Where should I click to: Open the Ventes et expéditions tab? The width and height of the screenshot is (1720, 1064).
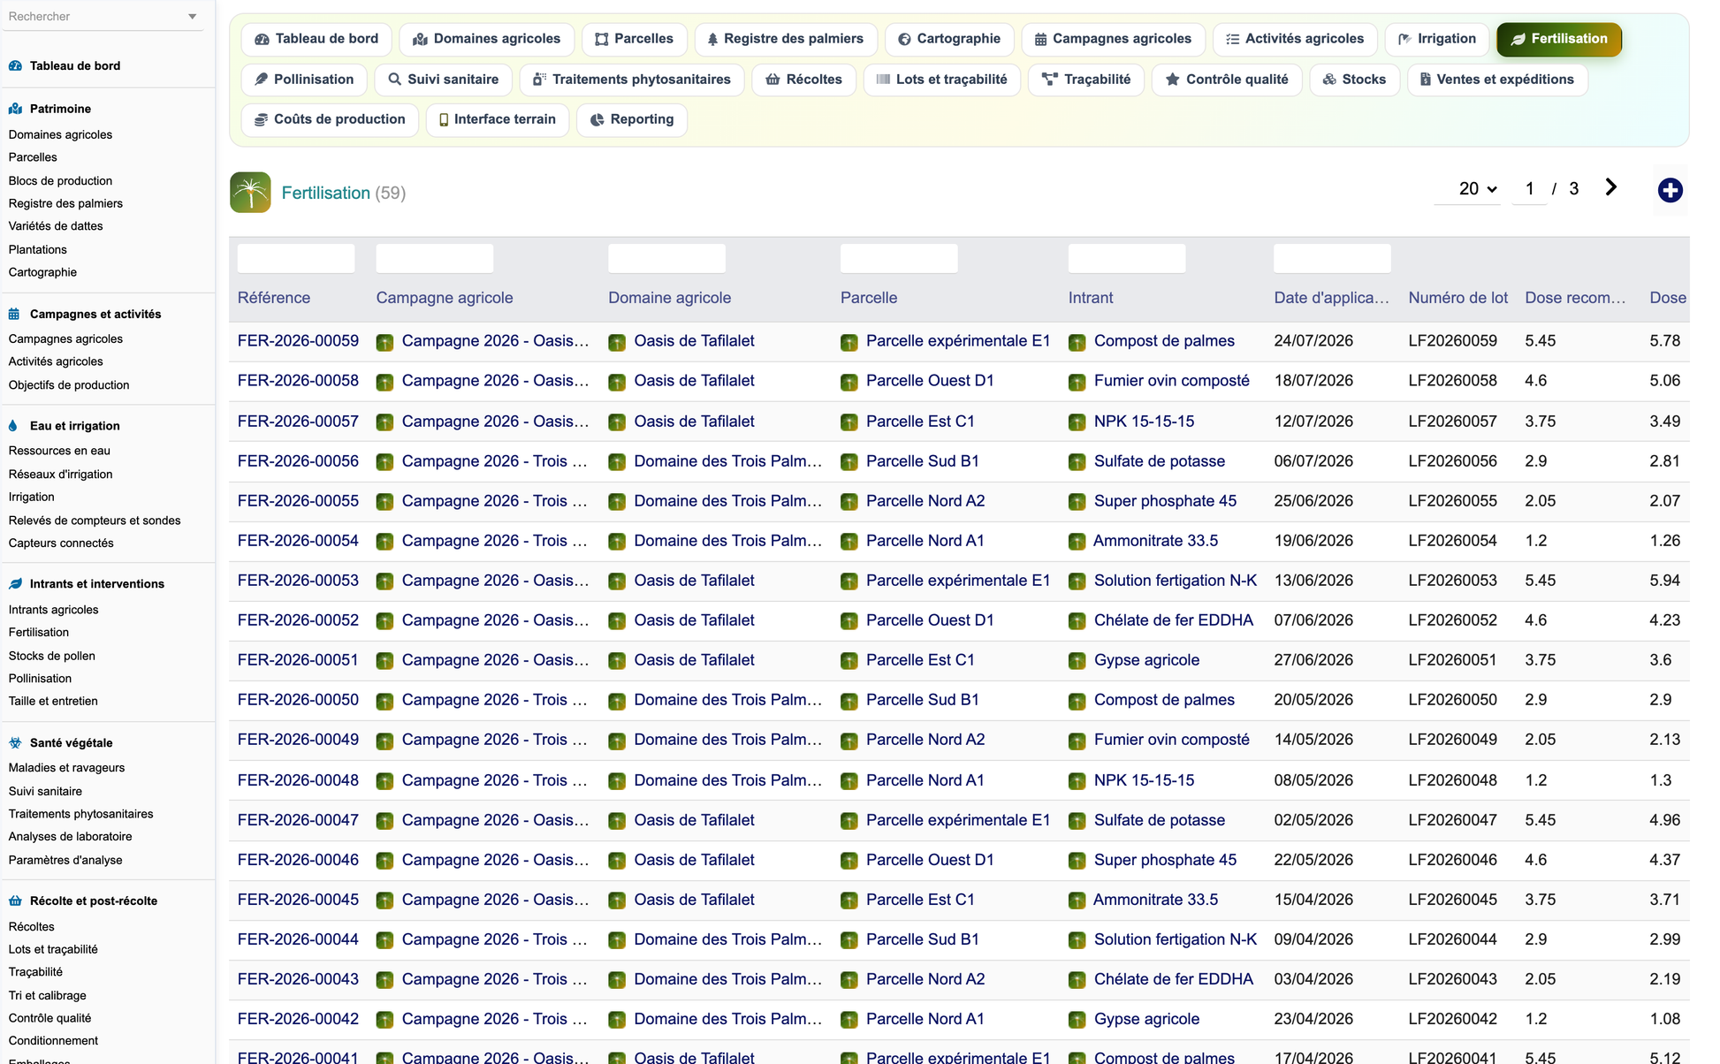1496,80
